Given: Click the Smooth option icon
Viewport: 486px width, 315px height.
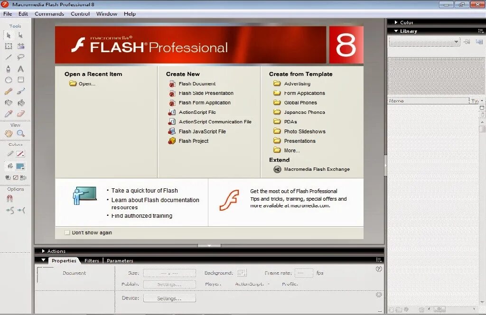Looking at the screenshot, I should (10, 211).
